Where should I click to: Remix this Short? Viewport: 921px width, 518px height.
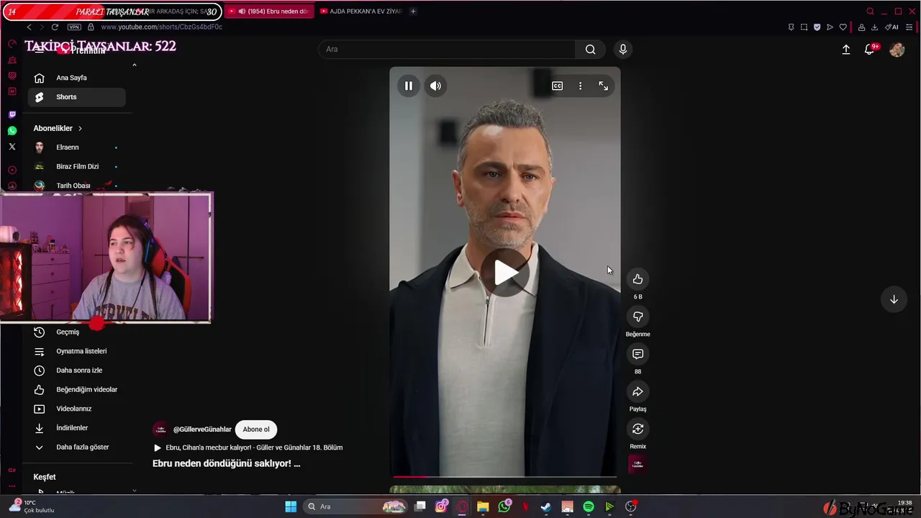[638, 429]
